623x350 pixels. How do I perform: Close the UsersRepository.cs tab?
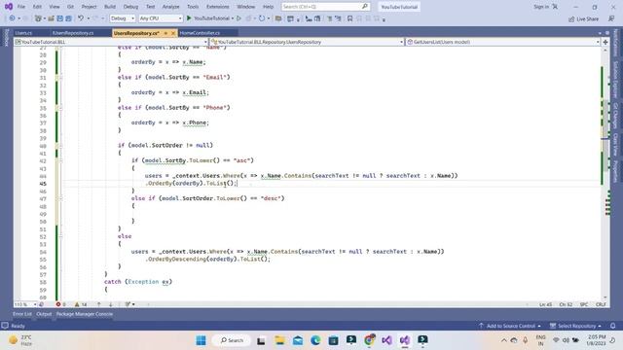pos(173,33)
